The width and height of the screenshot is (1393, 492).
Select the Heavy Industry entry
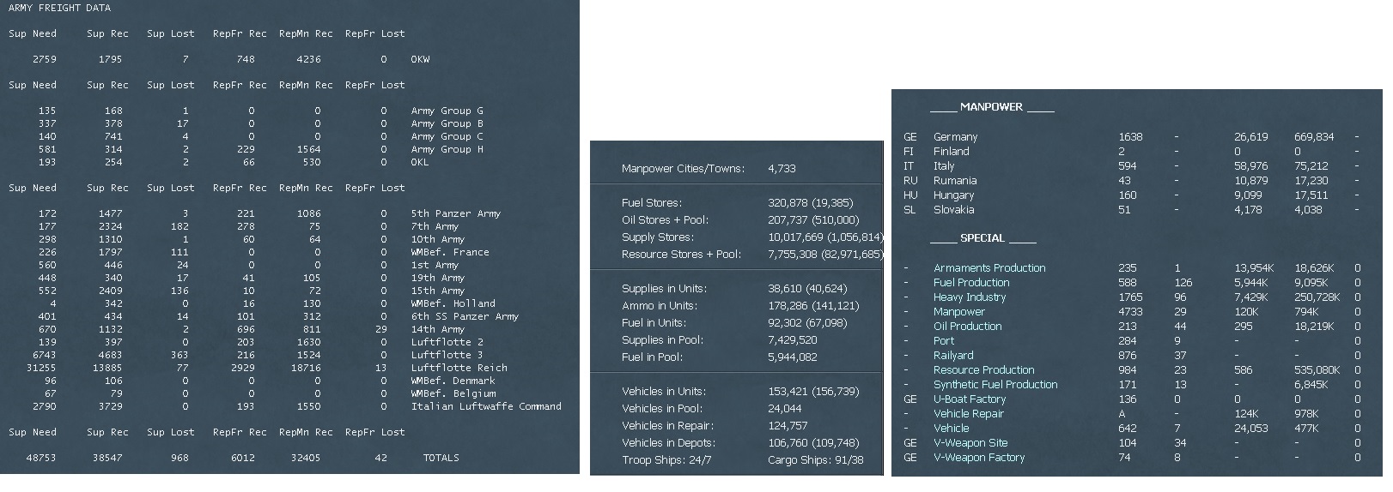pyautogui.click(x=969, y=297)
